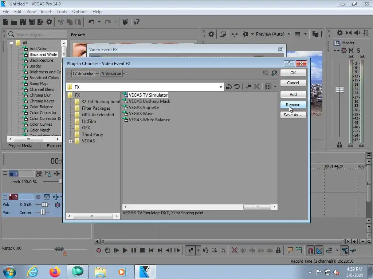Click the Overlays grid icon in preview toolbar

click(x=297, y=34)
